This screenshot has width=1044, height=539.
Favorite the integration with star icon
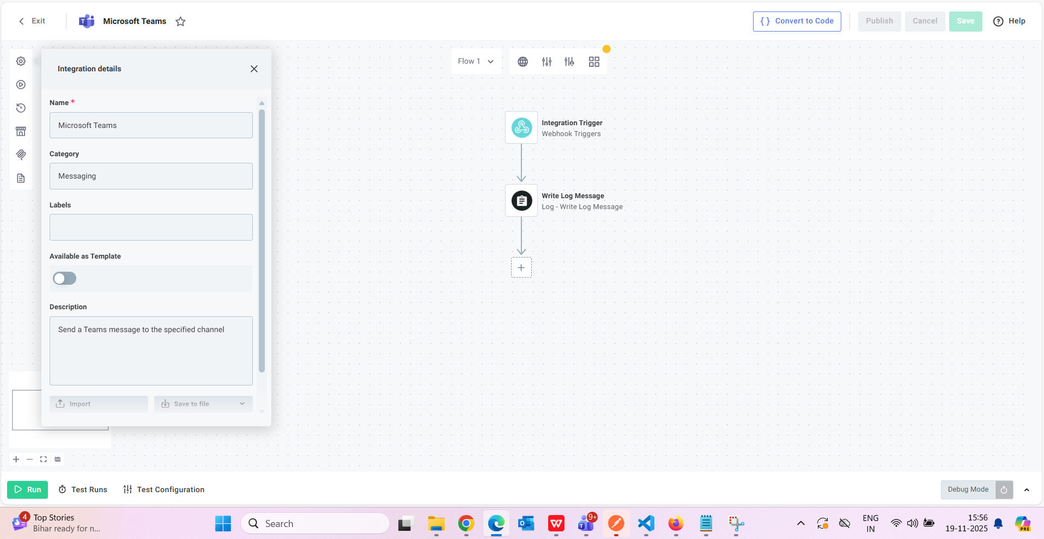coord(180,21)
